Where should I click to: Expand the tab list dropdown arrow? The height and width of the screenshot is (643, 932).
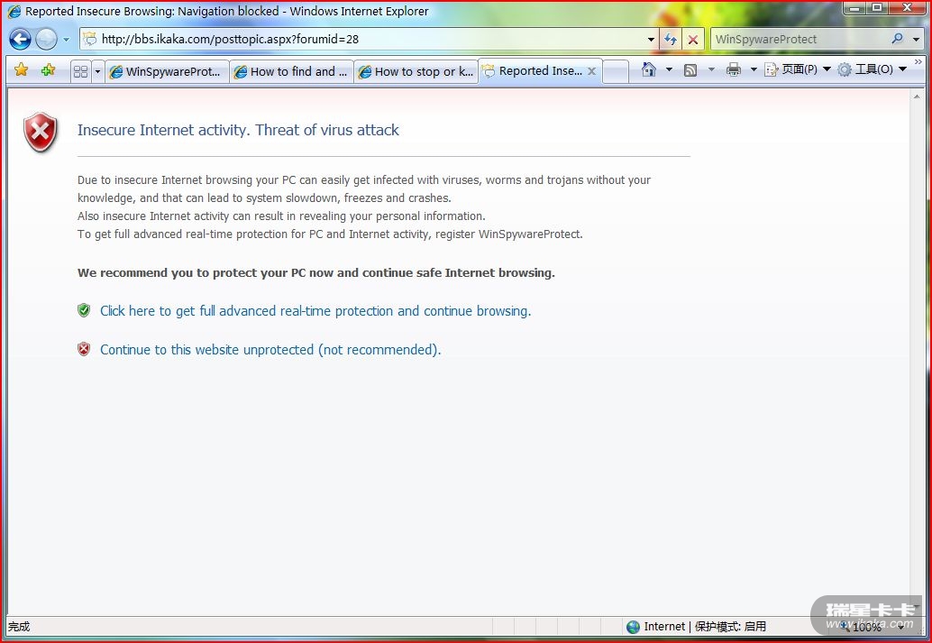point(97,72)
